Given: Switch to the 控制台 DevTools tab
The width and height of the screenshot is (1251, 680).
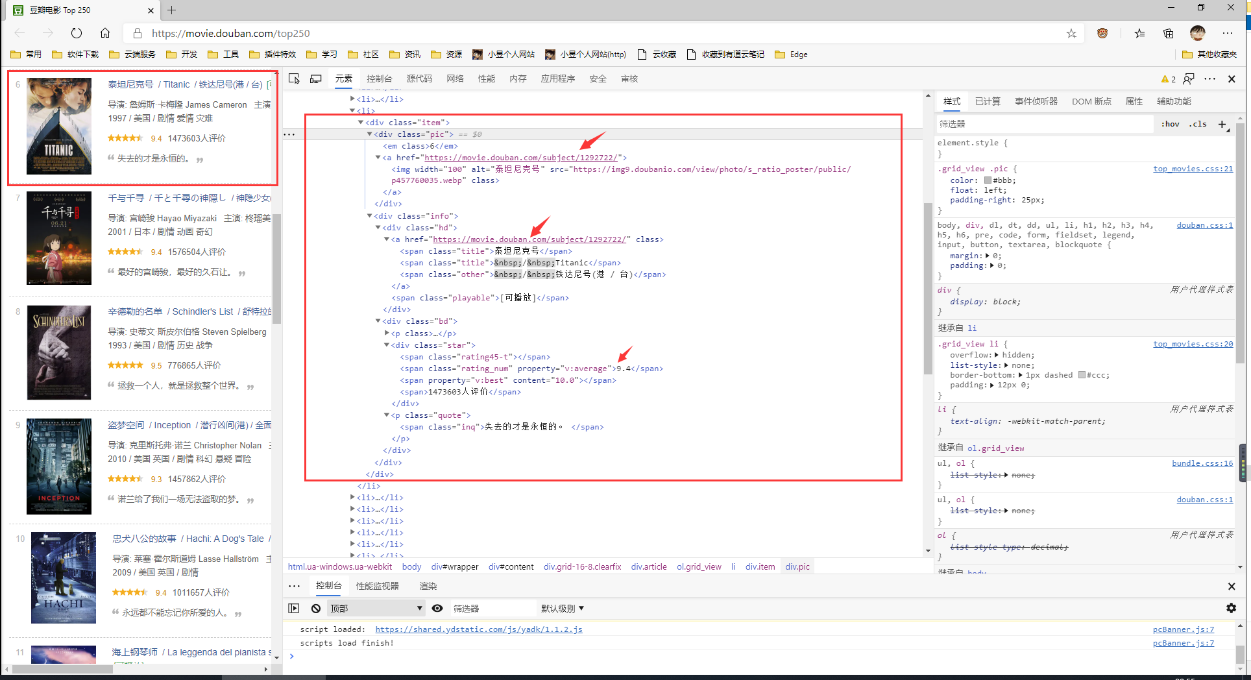Looking at the screenshot, I should point(380,79).
